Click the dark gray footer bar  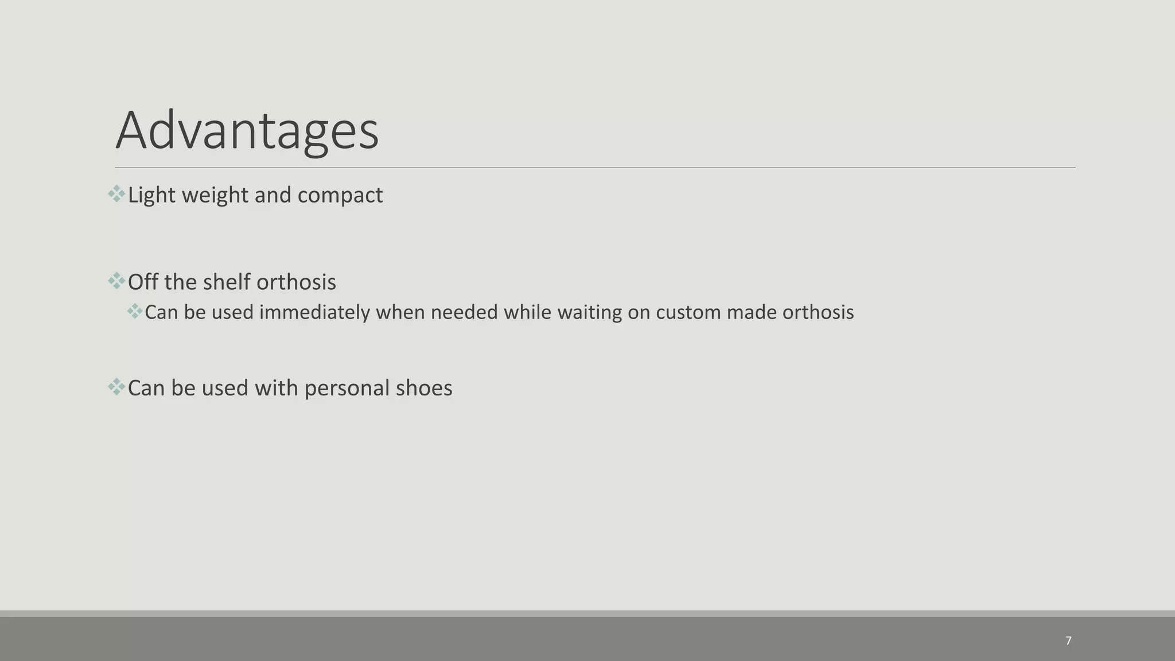(587, 639)
